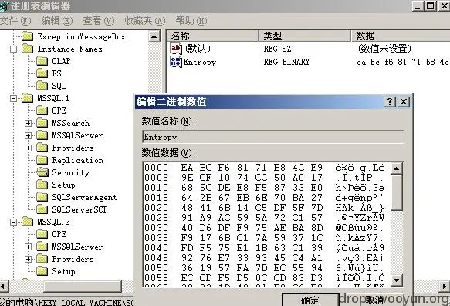Viewport: 450px width, 306px height.
Task: Select the Replication folder icon
Action: pyautogui.click(x=42, y=160)
